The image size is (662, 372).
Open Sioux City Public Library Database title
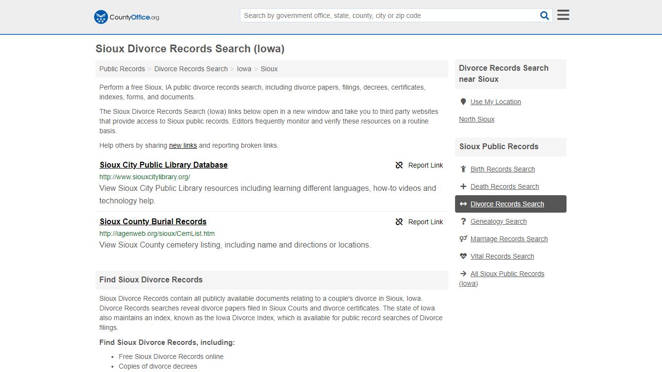click(164, 165)
